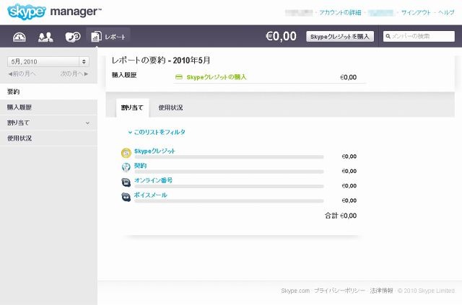Open the Skypeクレジットの購入 link
The height and width of the screenshot is (305, 462).
(x=217, y=76)
